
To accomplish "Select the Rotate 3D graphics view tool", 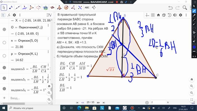I will (94, 8).
